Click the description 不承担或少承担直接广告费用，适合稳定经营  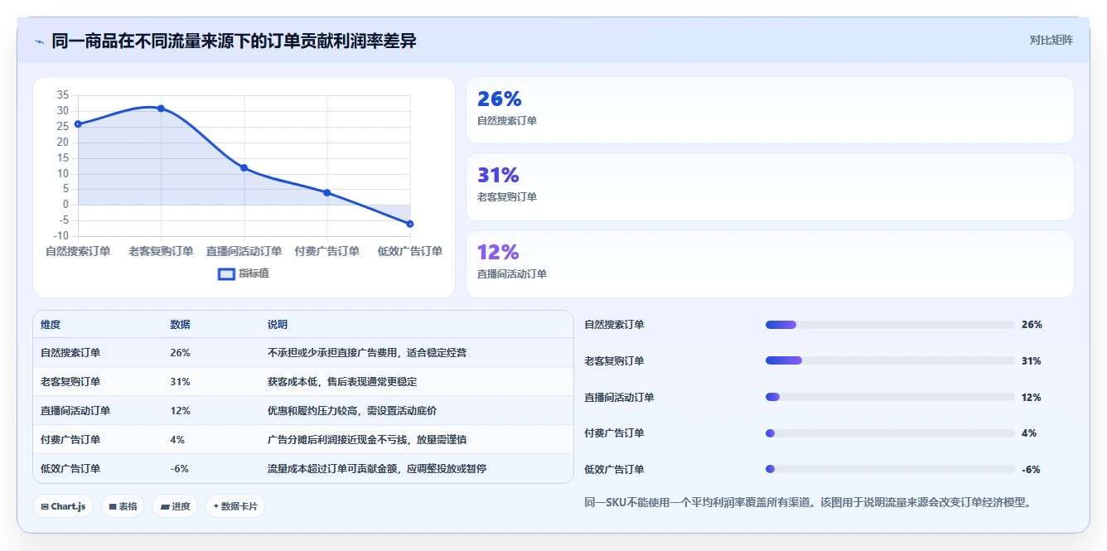[x=367, y=353]
